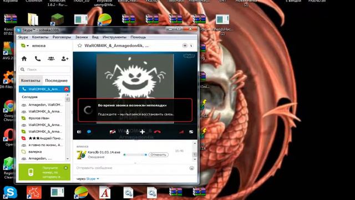Image resolution: width=355 pixels, height=200 pixels.
Task: Click the Поиск search field
Action: coord(44,69)
